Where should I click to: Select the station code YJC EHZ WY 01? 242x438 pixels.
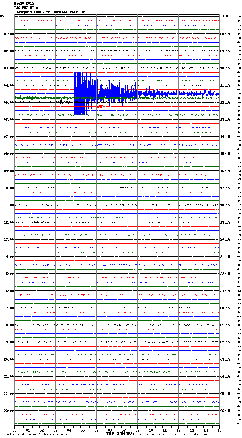27,8
